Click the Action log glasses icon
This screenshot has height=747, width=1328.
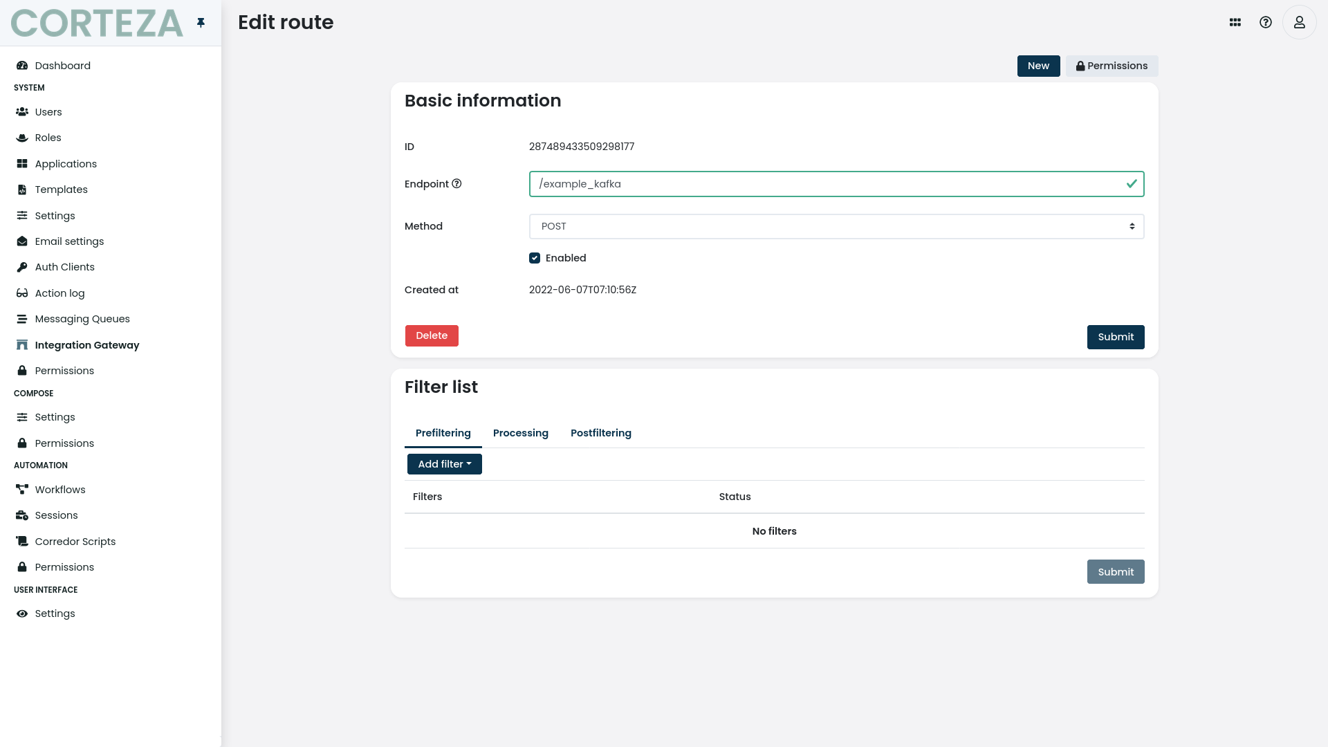(x=22, y=293)
